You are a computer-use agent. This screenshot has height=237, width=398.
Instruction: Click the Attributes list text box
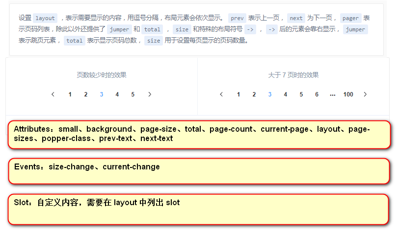tap(199, 135)
